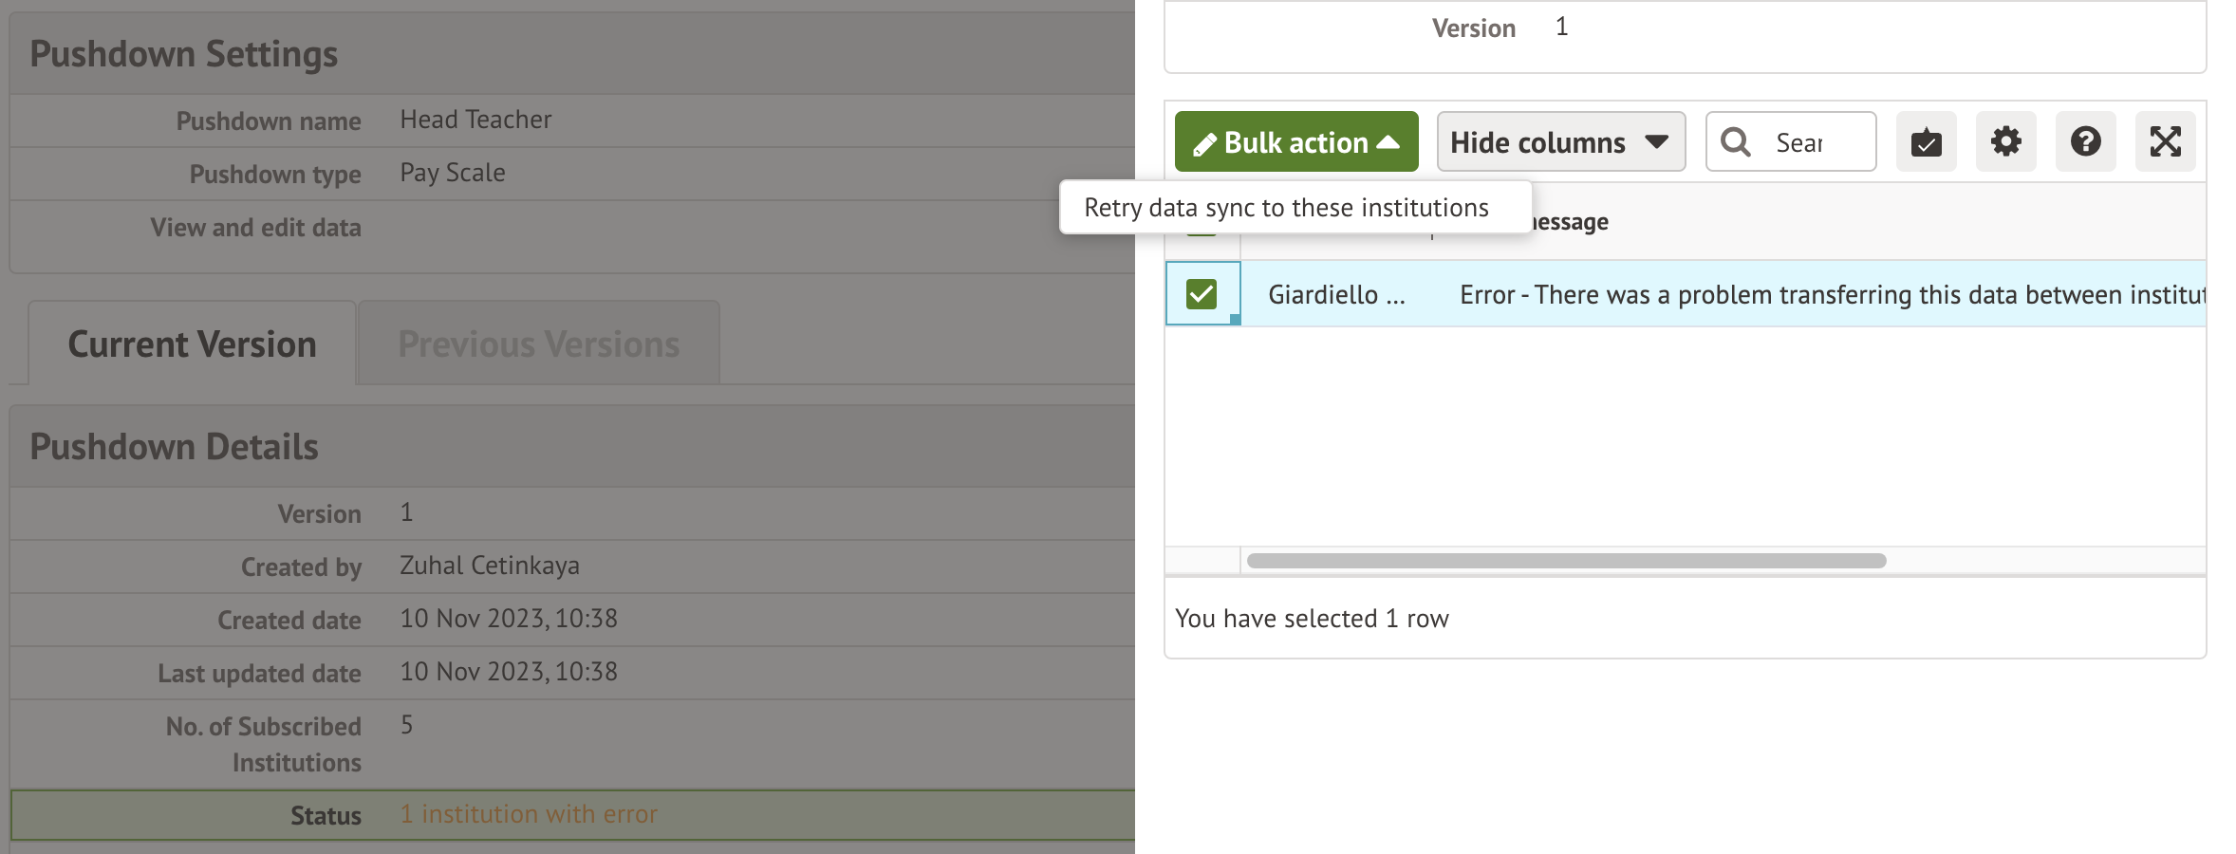Click the '1 institution with error' status link
Image resolution: width=2236 pixels, height=854 pixels.
(x=529, y=814)
